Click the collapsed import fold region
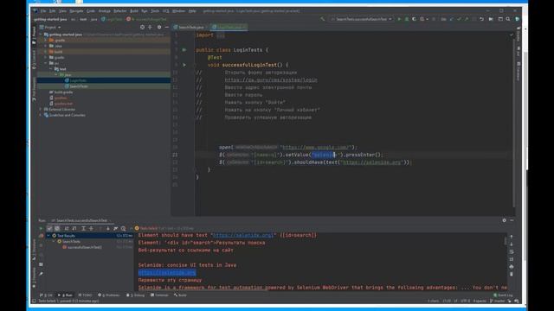554x311 pixels. 221,35
